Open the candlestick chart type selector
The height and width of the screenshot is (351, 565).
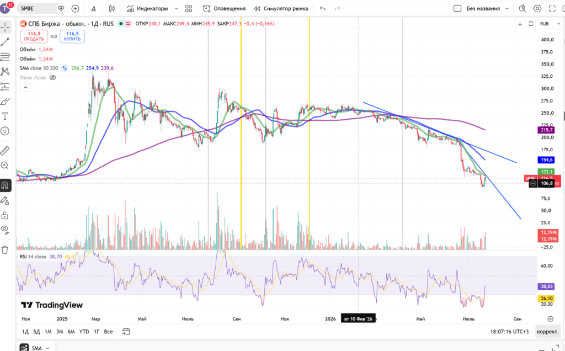(111, 8)
